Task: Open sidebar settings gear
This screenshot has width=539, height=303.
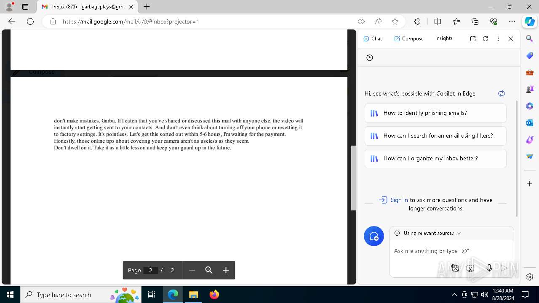Action: pyautogui.click(x=530, y=276)
